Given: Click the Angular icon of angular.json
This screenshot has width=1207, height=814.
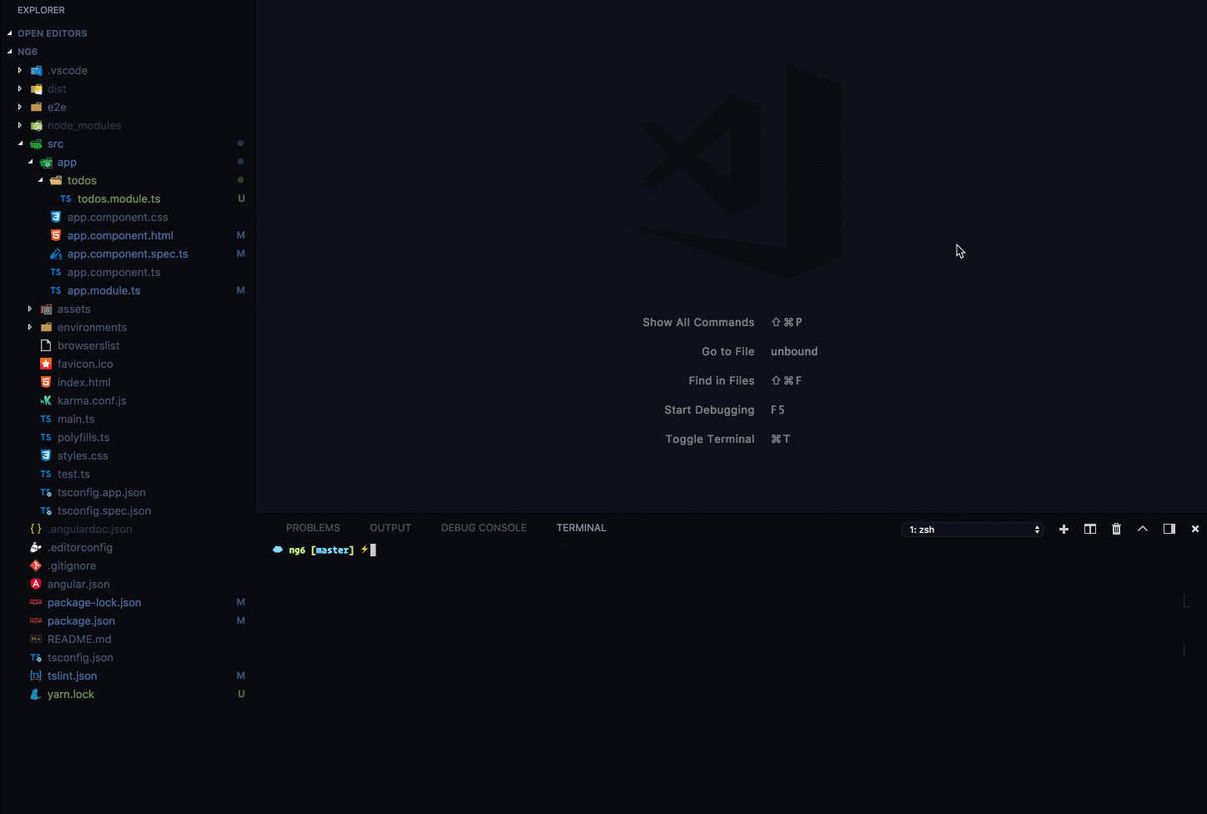Looking at the screenshot, I should 36,584.
